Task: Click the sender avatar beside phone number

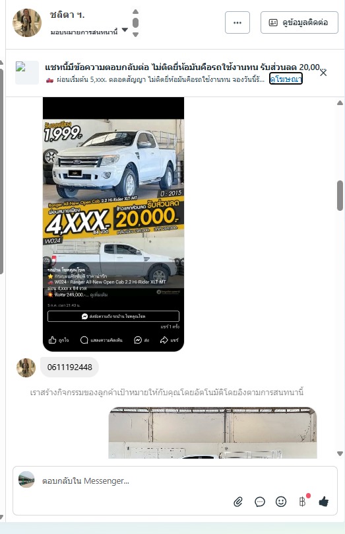Action: pyautogui.click(x=26, y=367)
